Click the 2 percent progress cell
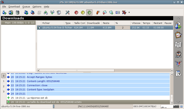The image size is (184, 109). (x=123, y=28)
